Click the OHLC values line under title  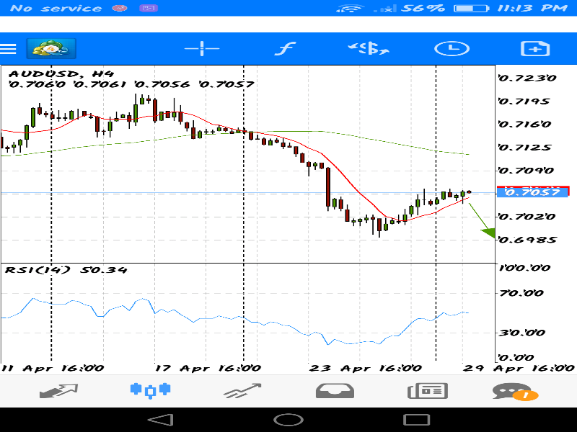131,84
